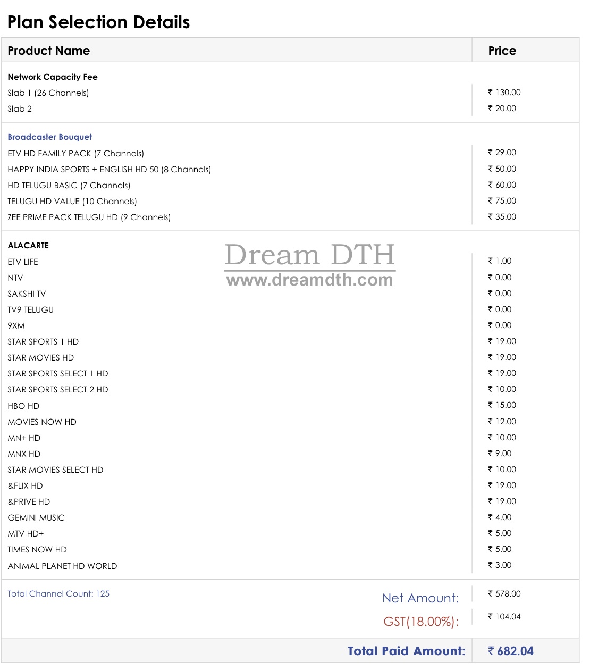The height and width of the screenshot is (670, 598).
Task: Click the ₹ 4.00 price value
Action: [500, 517]
